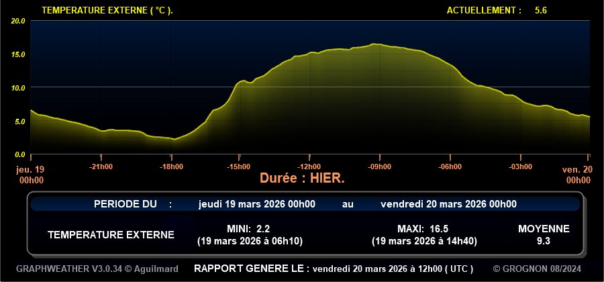The width and height of the screenshot is (604, 282).
Task: Click the MOYENNE average value 9.3
Action: pos(544,240)
